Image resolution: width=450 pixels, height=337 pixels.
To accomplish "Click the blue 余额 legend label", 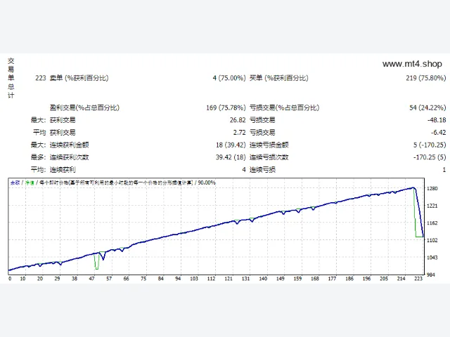I will pos(15,183).
